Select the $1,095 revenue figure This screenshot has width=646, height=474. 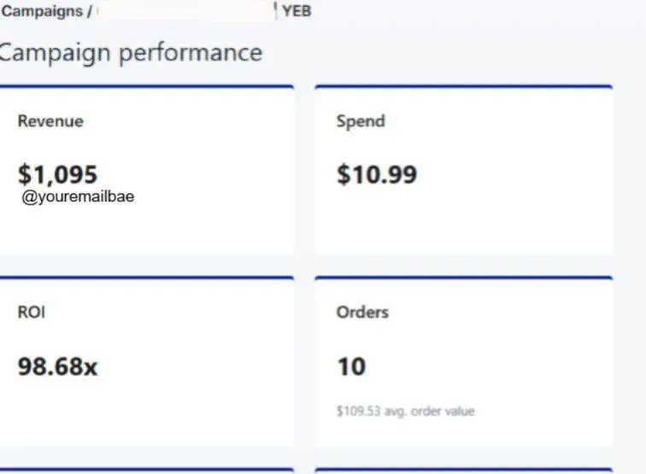(x=57, y=174)
